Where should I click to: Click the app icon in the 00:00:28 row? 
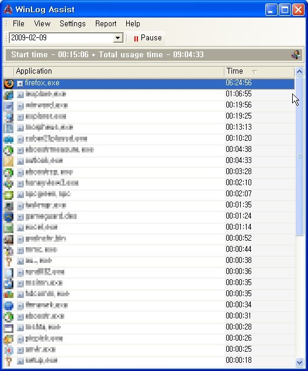coord(9,328)
